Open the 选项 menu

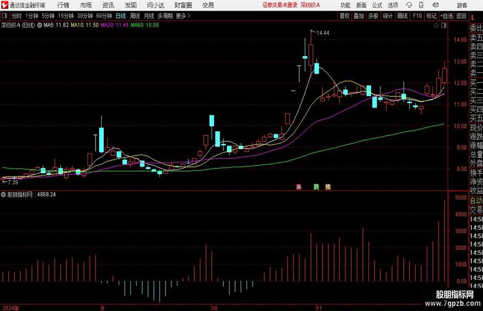click(393, 5)
